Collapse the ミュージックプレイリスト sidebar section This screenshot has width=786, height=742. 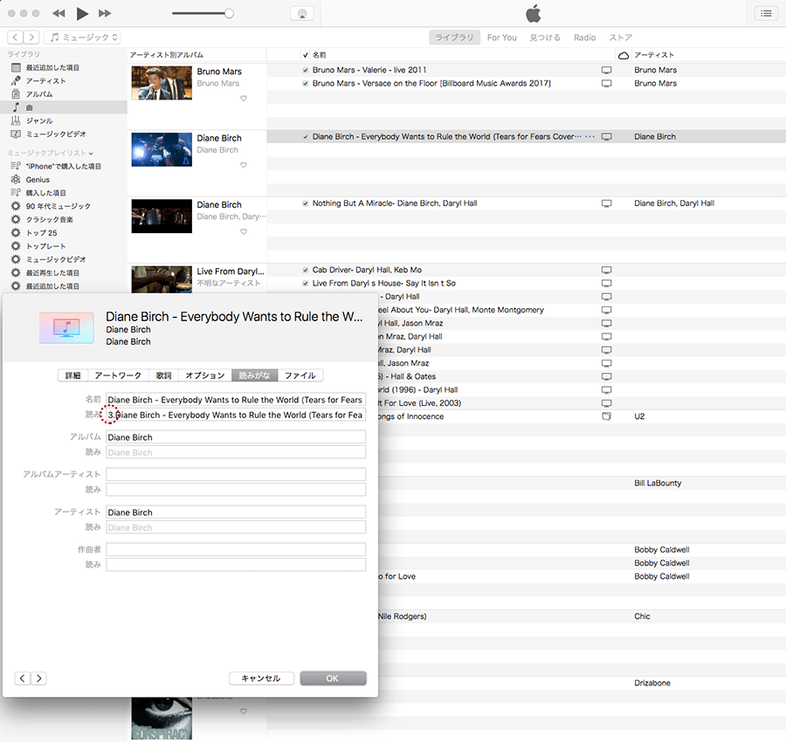[91, 154]
